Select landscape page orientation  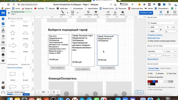tap(174, 27)
